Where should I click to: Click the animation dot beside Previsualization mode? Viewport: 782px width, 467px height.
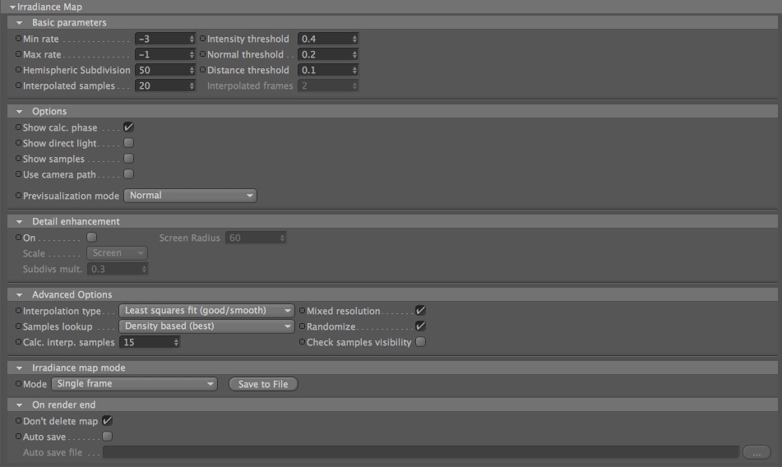coord(18,196)
